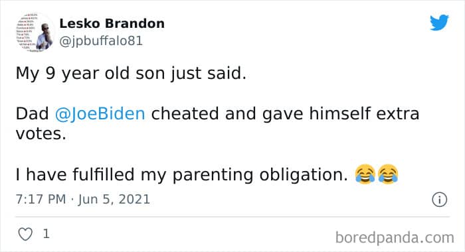Click the 7:17 PM timestamp
The width and height of the screenshot is (465, 252).
click(41, 199)
